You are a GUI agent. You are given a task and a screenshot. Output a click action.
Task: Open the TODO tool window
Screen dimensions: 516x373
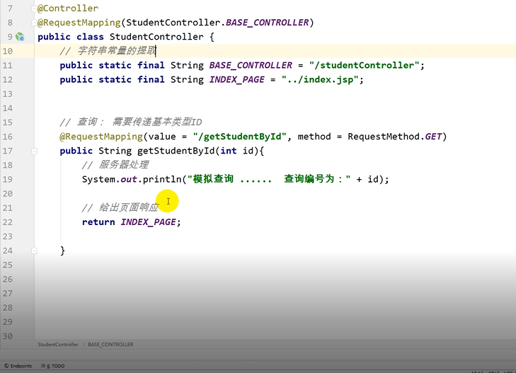(x=52, y=366)
